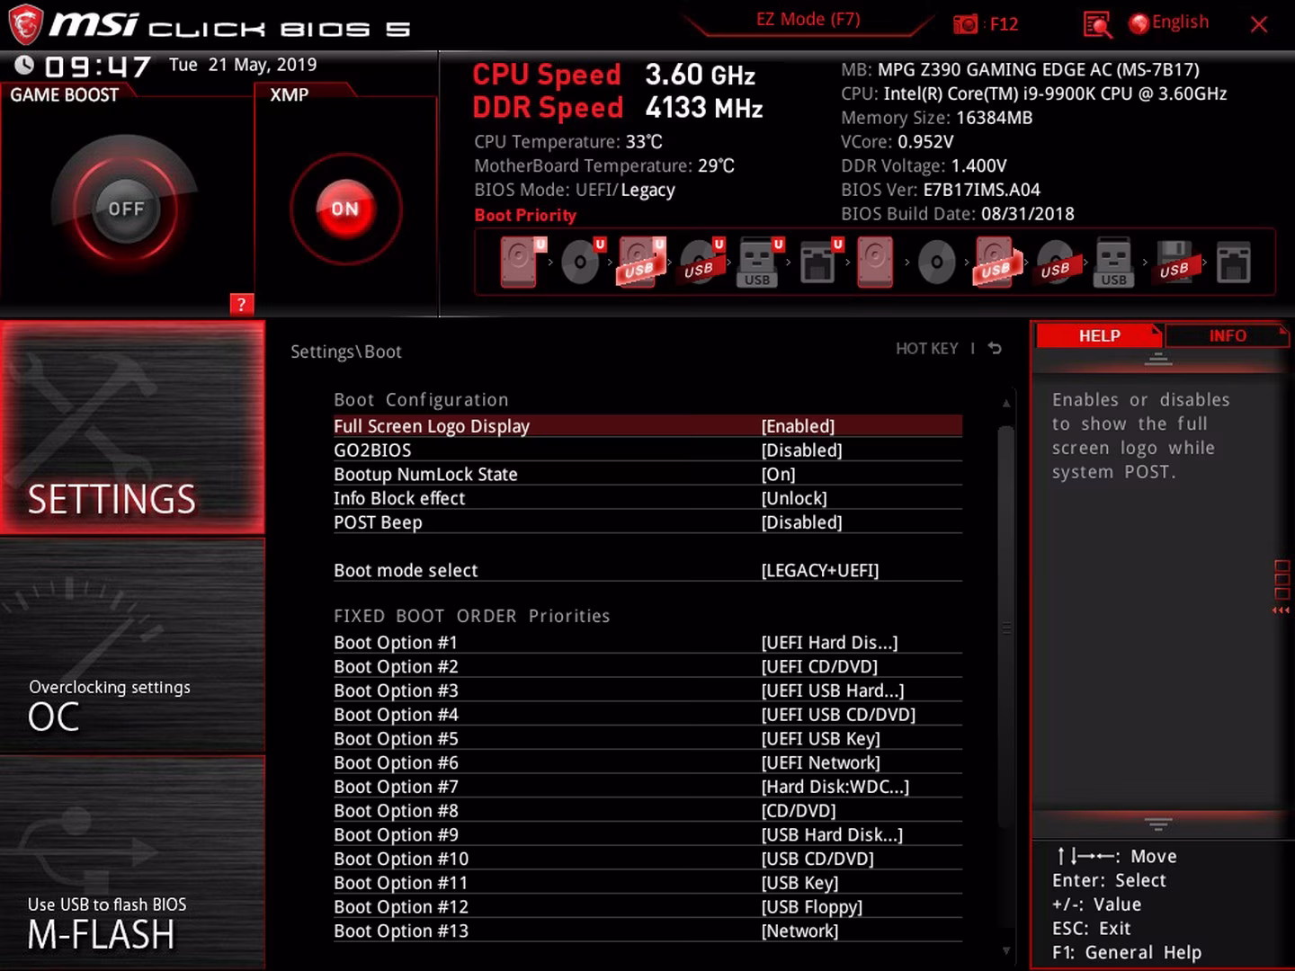Open Boot Option #1 device list
1295x971 pixels.
tap(647, 642)
